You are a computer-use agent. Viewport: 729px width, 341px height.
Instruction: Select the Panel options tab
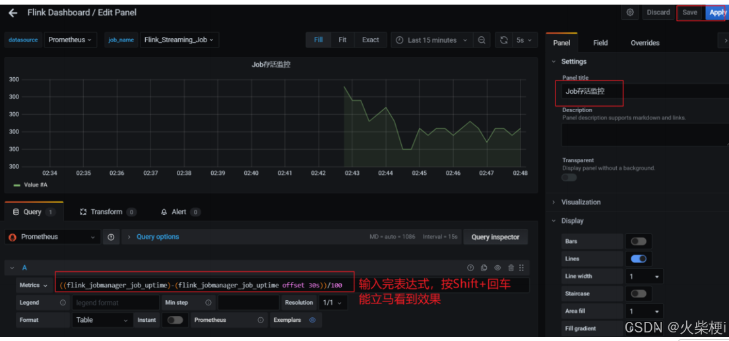coord(561,43)
